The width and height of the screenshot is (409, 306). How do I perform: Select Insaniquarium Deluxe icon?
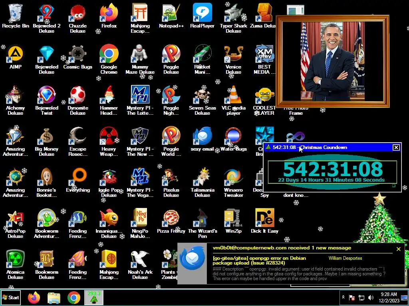109,224
